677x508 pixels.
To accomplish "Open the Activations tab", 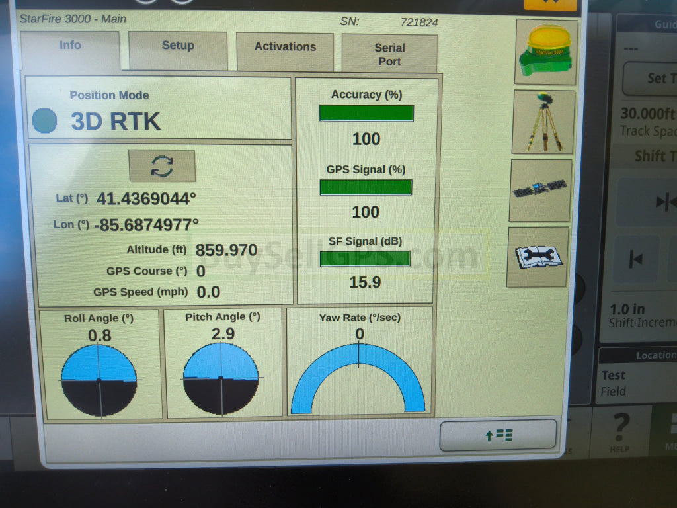I will [285, 52].
